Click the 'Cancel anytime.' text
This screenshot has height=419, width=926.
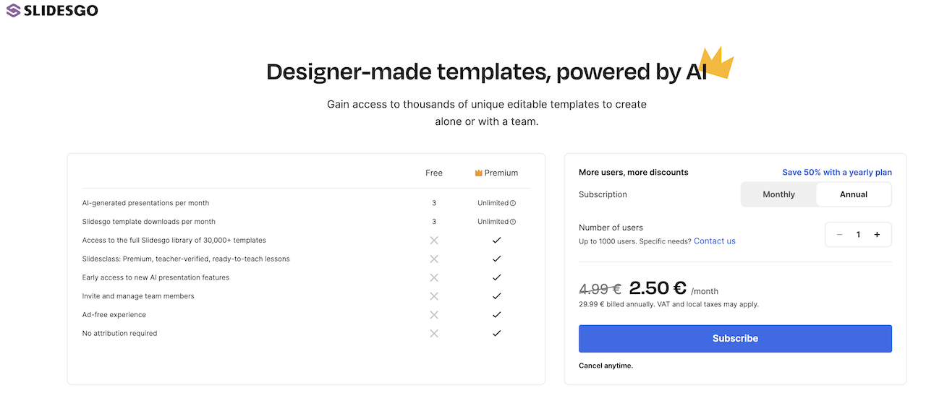(x=606, y=366)
